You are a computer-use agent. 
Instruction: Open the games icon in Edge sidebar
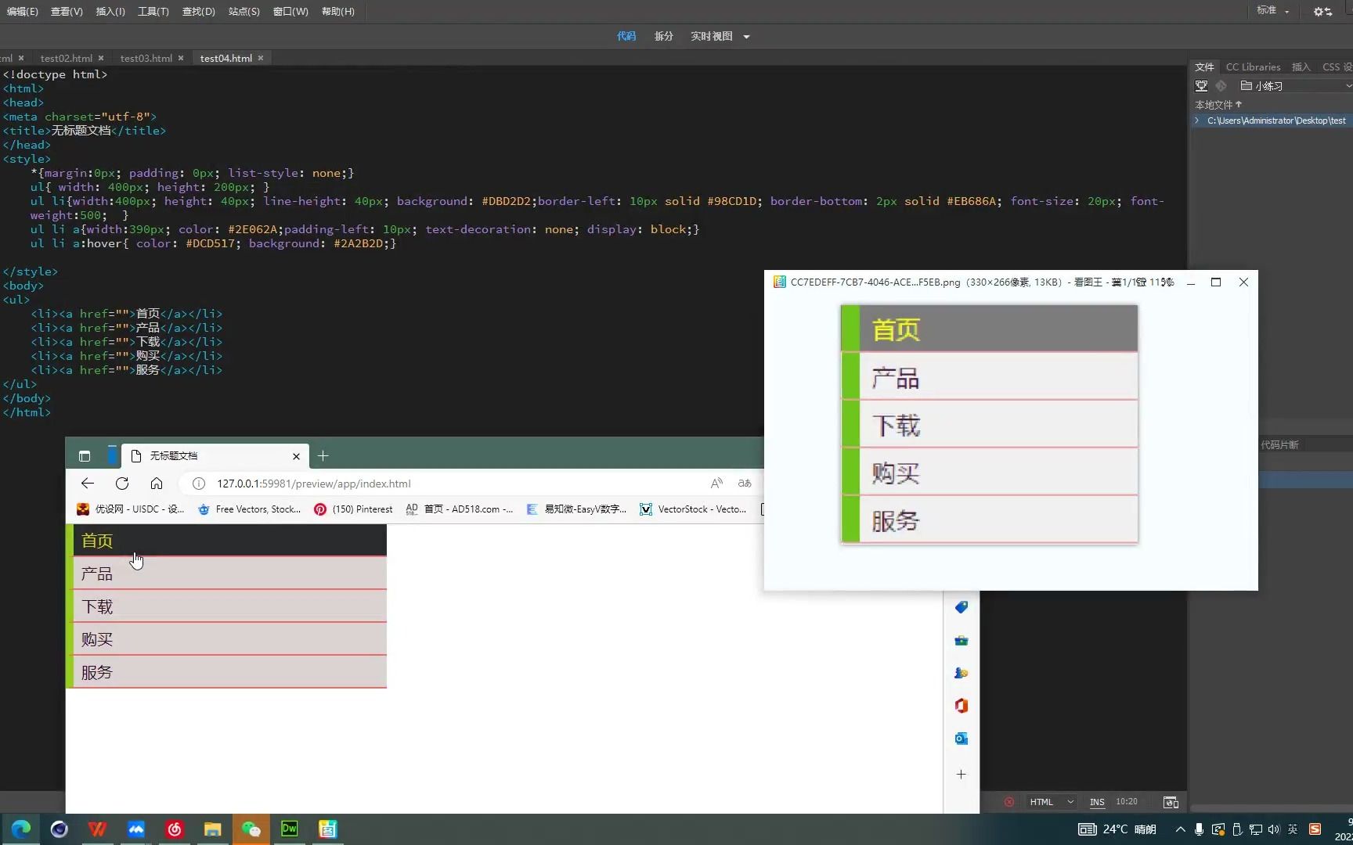[962, 673]
